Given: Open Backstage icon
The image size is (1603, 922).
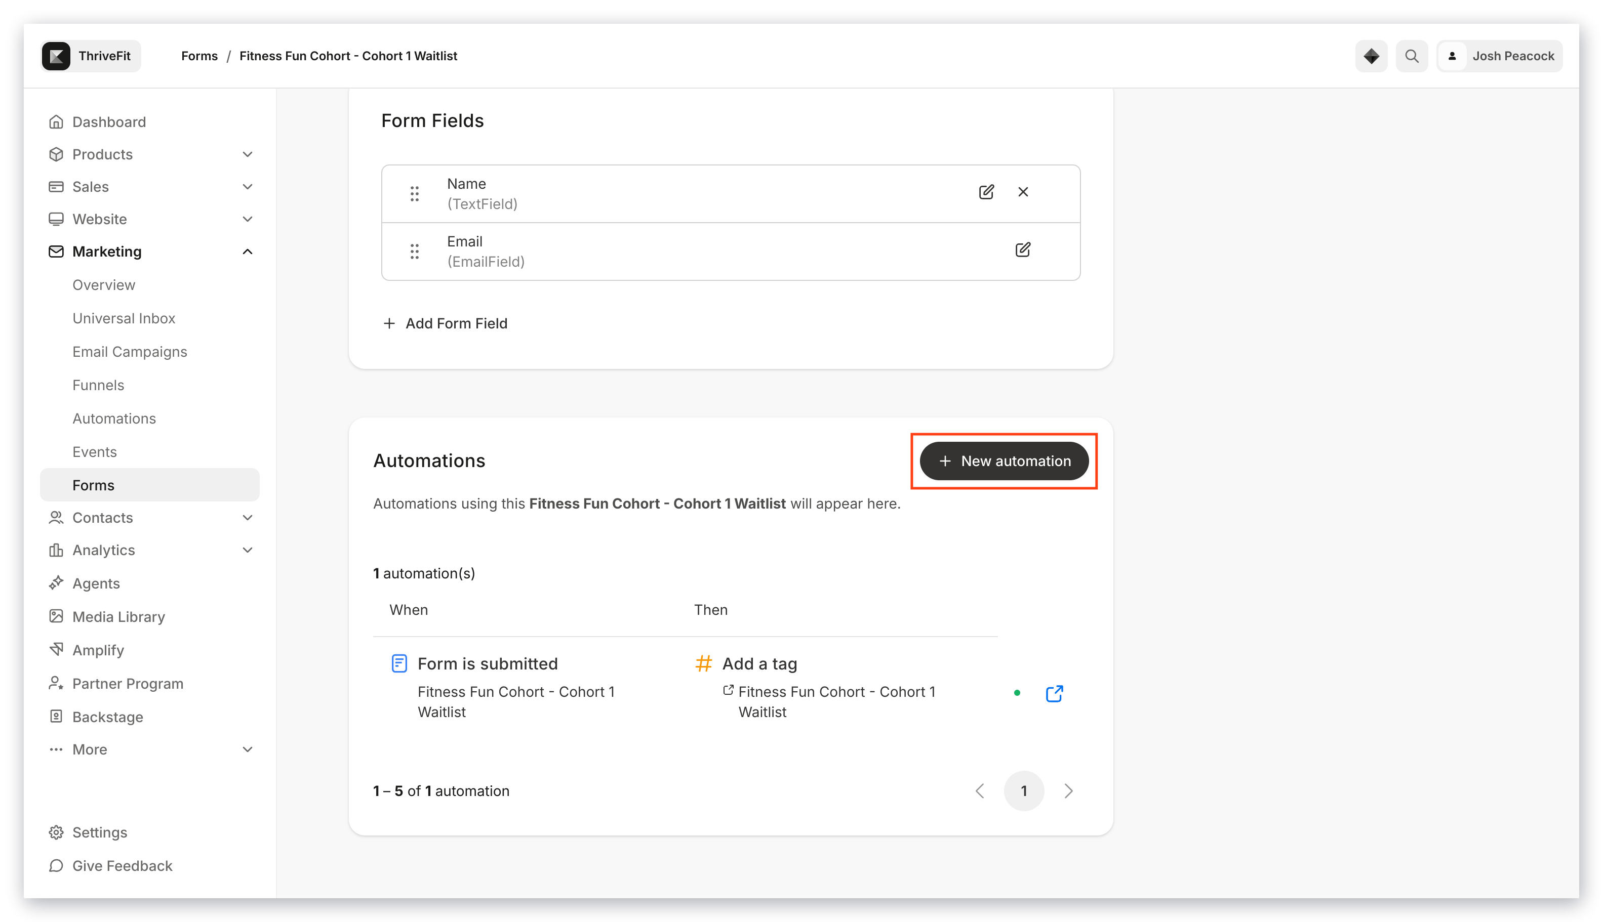Looking at the screenshot, I should (x=56, y=716).
